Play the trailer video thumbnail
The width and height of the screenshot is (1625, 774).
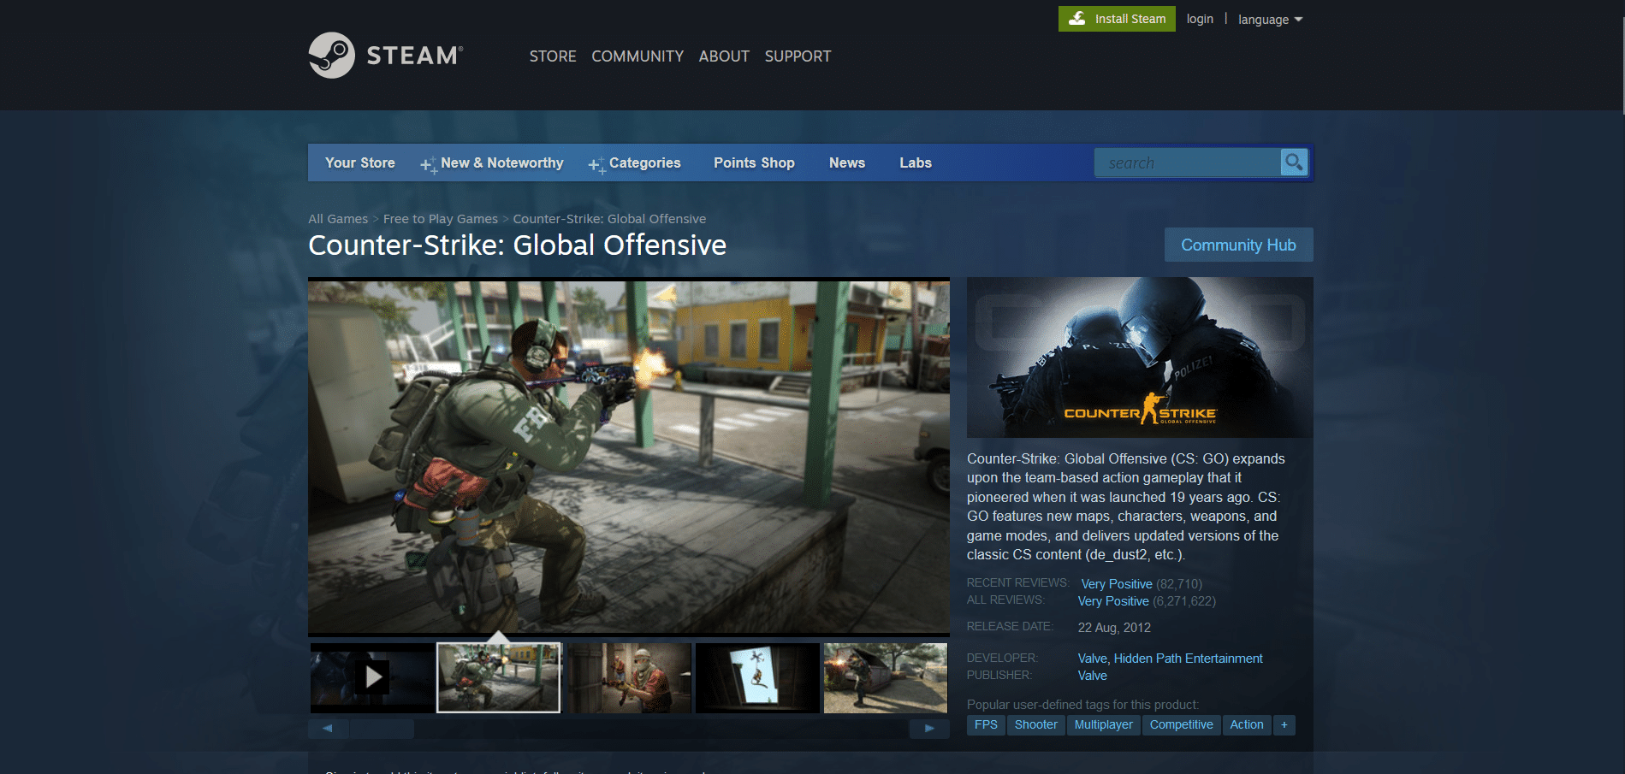point(372,677)
